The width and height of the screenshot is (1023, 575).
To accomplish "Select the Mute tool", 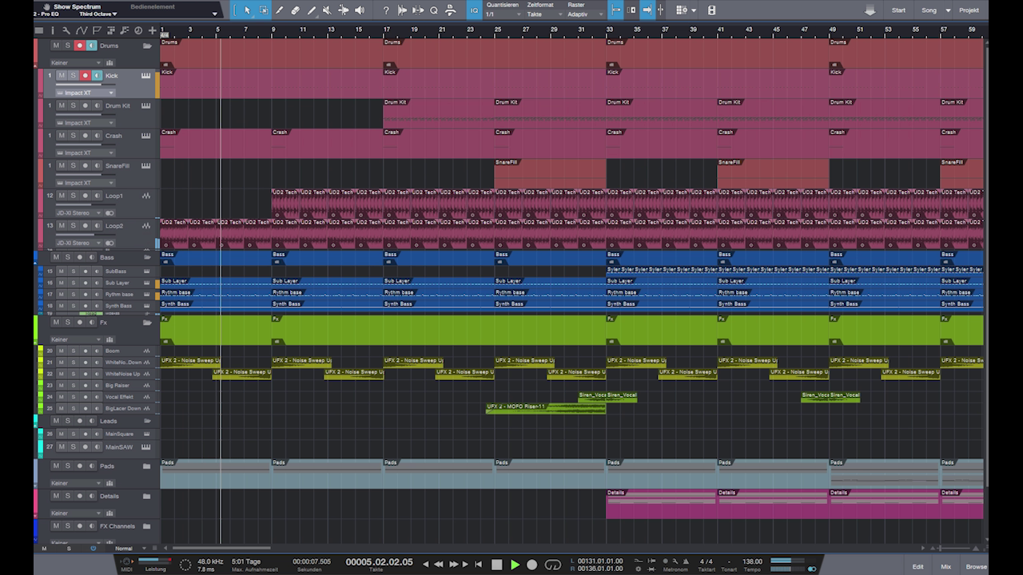I will click(326, 10).
